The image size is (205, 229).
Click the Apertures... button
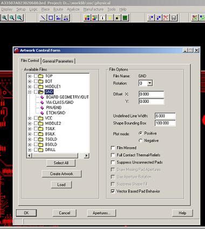coord(101,213)
